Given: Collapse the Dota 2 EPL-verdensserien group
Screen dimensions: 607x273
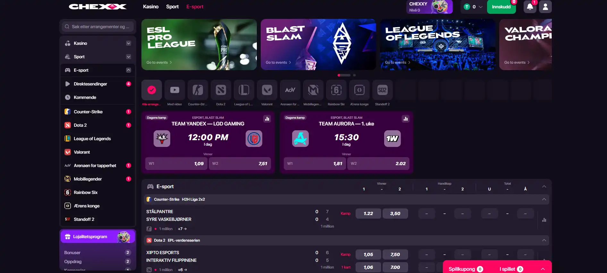Looking at the screenshot, I should (544, 240).
